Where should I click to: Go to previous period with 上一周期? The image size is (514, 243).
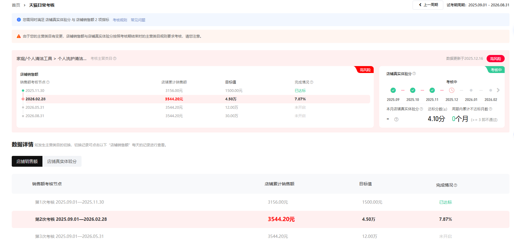tap(428, 5)
